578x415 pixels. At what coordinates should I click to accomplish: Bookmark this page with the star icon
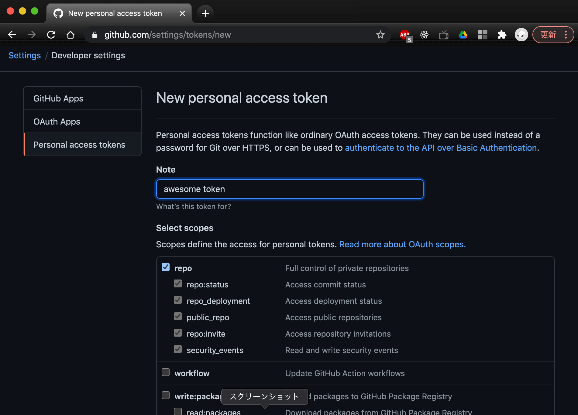(x=380, y=35)
